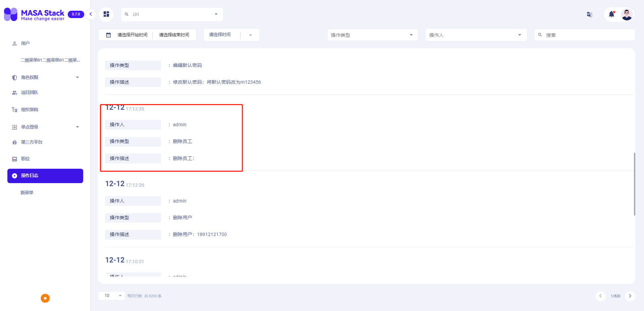
Task: Click the 删除用户：18912121700 description
Action: click(x=200, y=234)
